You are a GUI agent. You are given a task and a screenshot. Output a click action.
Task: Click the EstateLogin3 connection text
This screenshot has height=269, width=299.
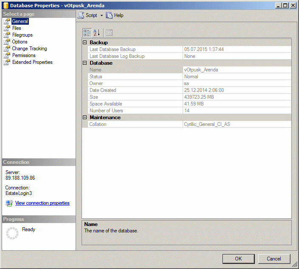click(19, 193)
